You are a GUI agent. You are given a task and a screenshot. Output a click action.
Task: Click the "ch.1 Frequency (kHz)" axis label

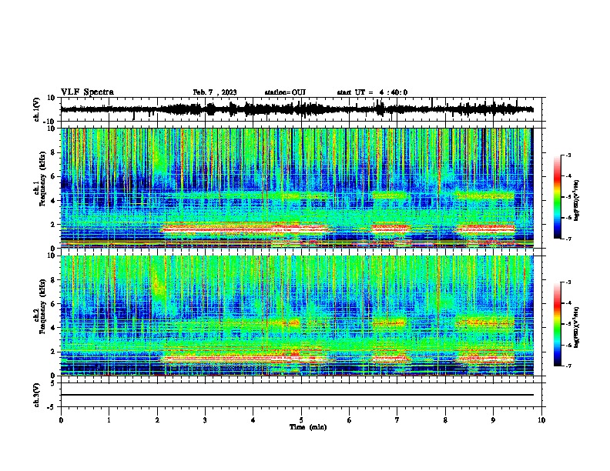[39, 179]
